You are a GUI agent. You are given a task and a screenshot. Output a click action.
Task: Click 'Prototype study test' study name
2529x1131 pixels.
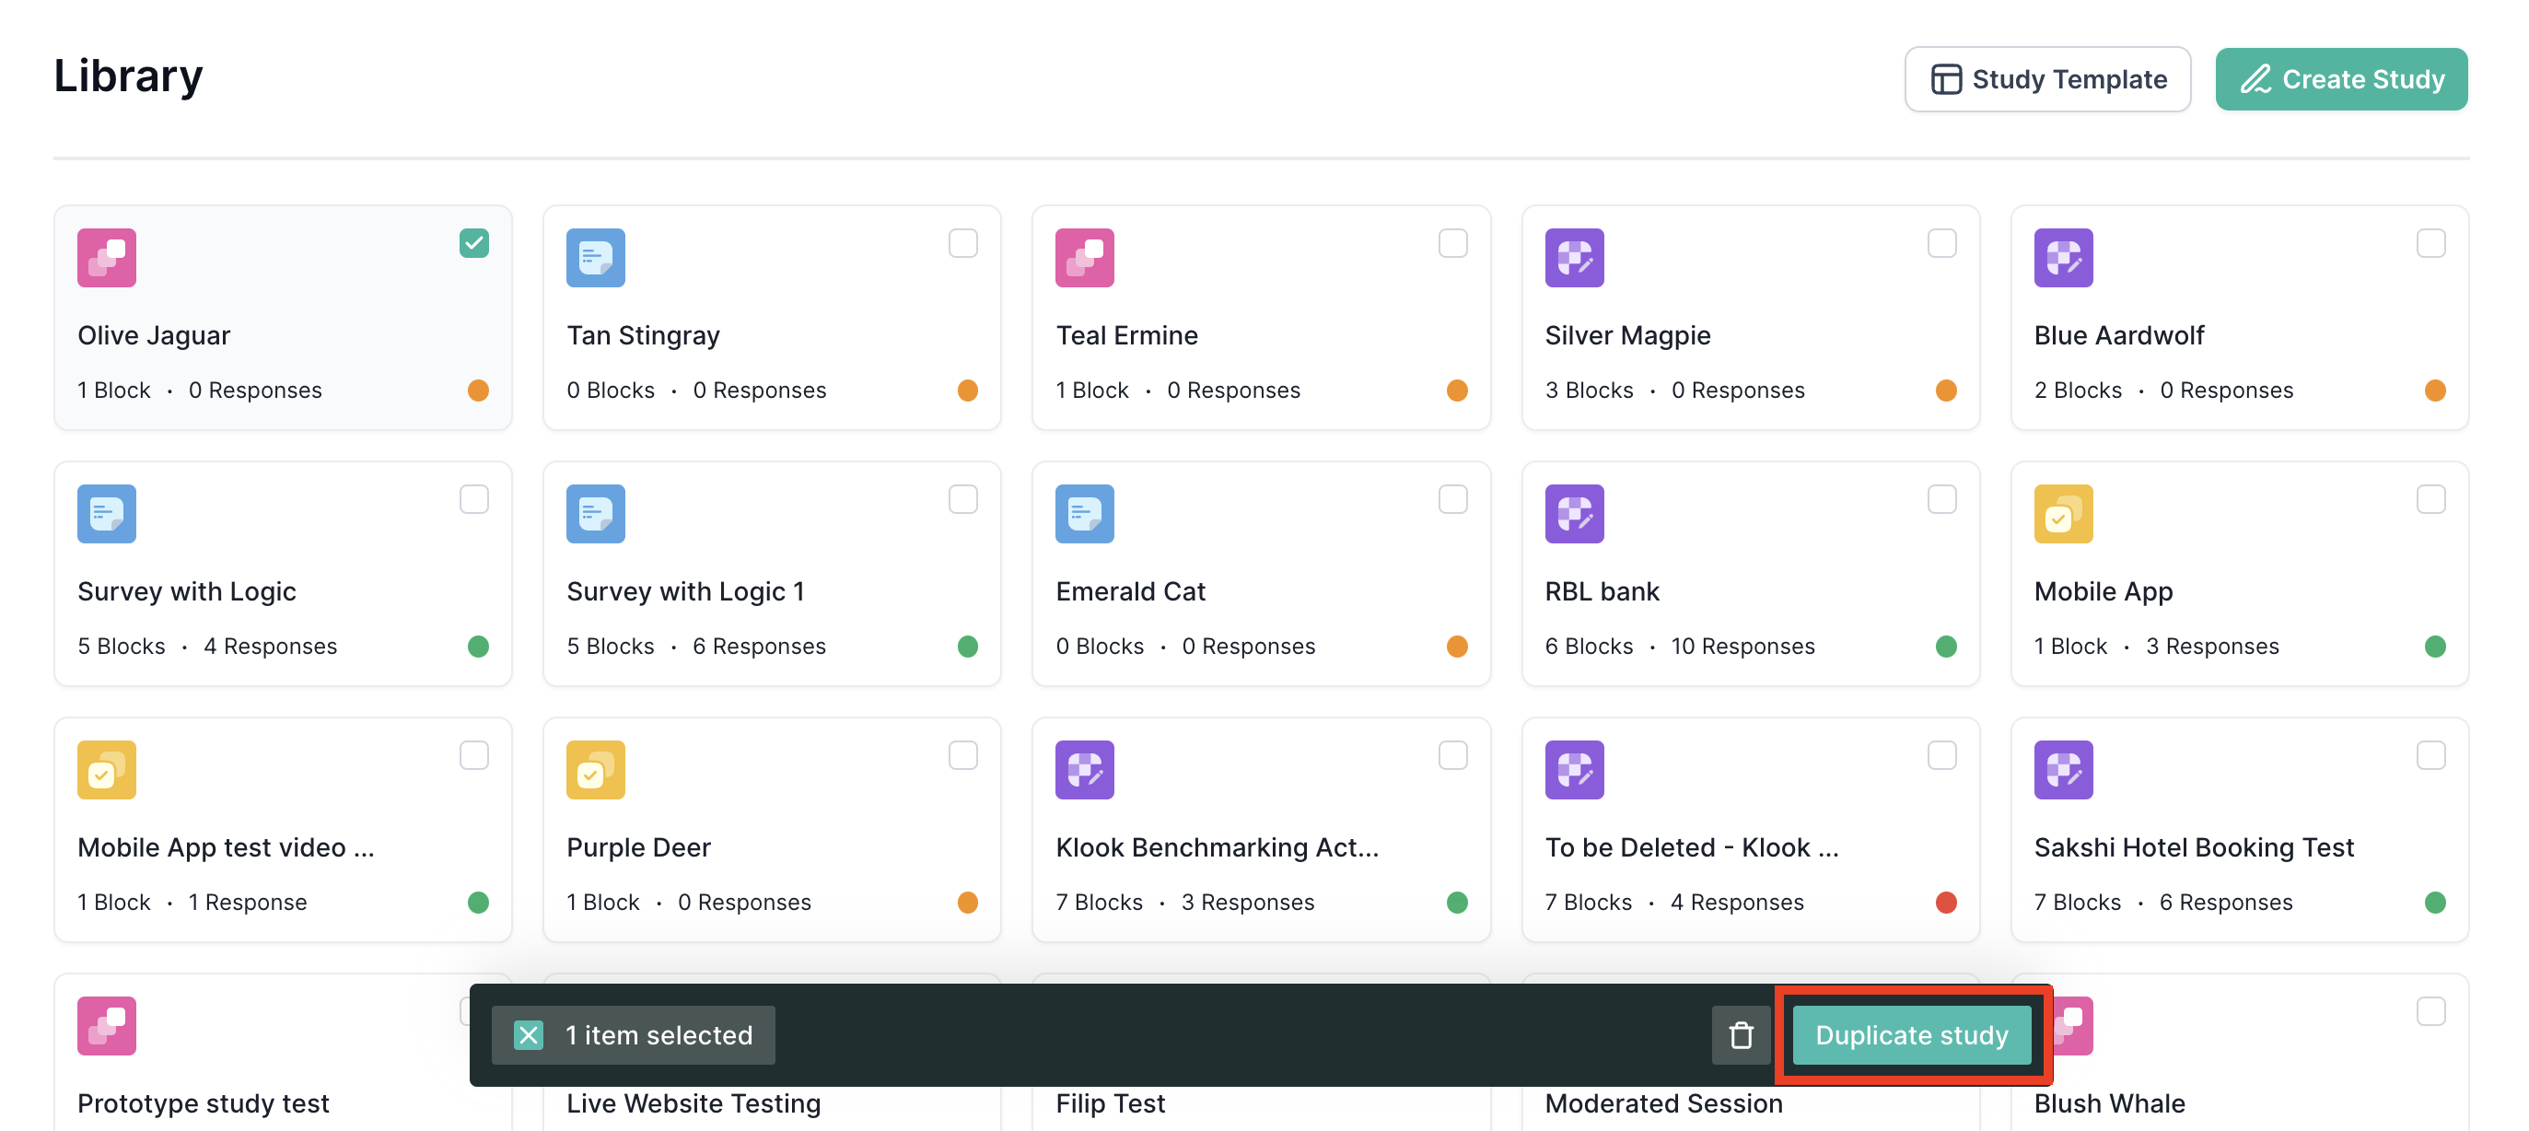(x=204, y=1102)
